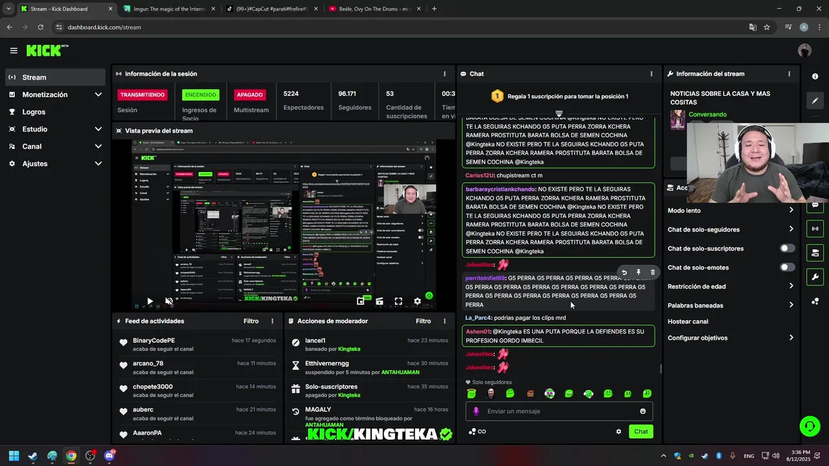
Task: Select BinaryCodePE follower entry
Action: point(197,344)
